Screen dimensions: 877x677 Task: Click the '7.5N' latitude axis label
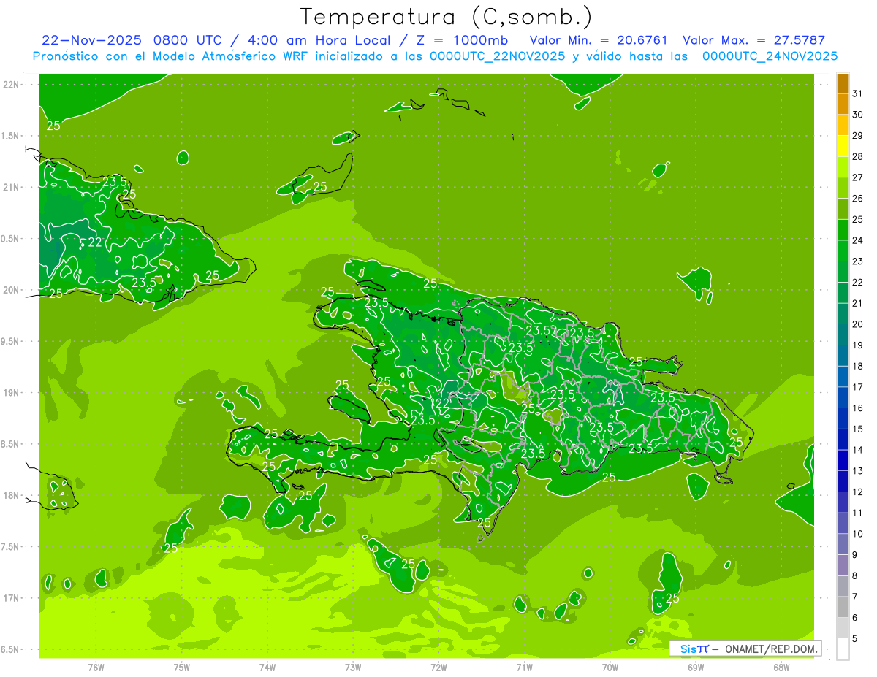pos(11,547)
